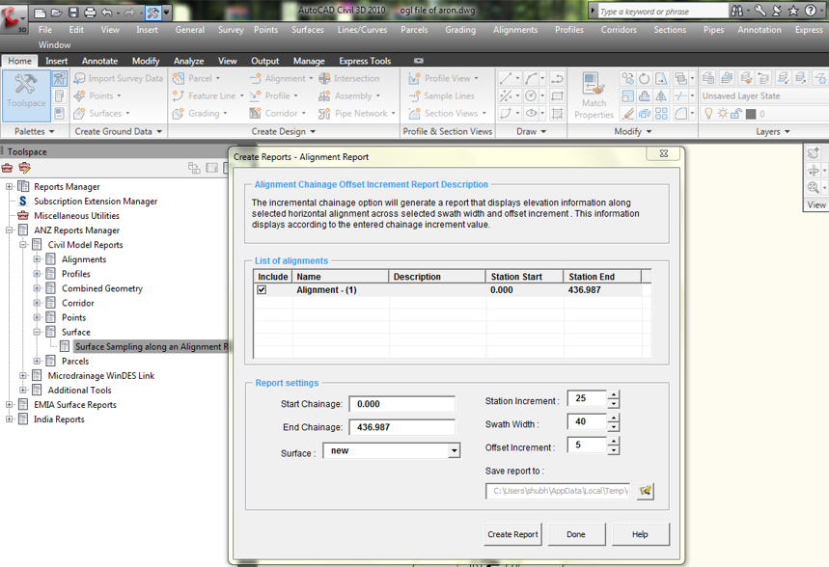
Task: Open the Surfaces menu
Action: pos(308,30)
